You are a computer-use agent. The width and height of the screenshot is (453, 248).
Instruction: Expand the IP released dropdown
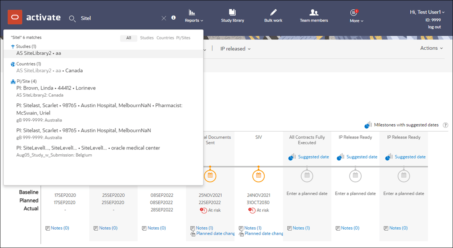[x=236, y=49]
